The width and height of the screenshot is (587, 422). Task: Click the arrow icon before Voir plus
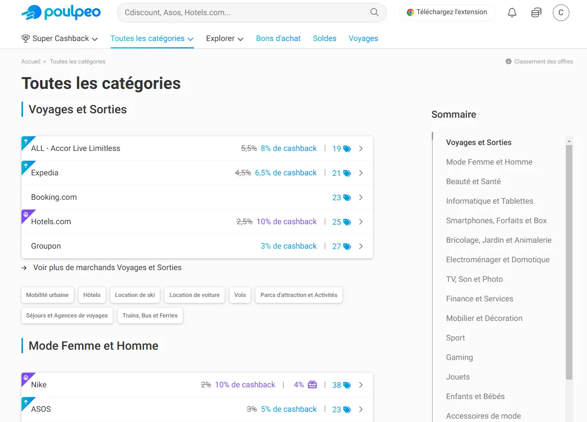24,268
